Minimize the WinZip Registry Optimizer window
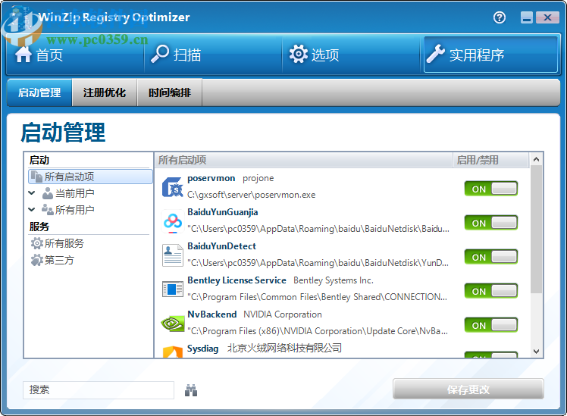The width and height of the screenshot is (567, 416). click(x=527, y=17)
